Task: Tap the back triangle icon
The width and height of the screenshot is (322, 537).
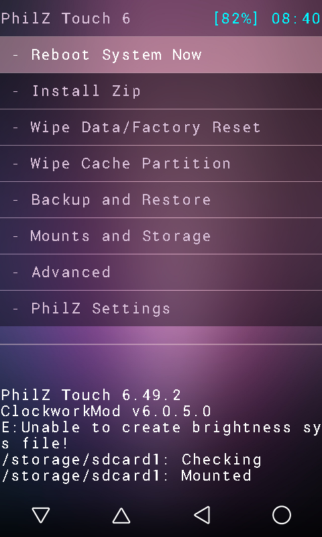Action: [202, 515]
